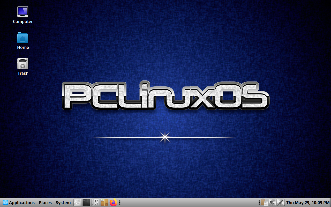Open the Trash desktop icon
The image size is (331, 207).
click(x=23, y=64)
